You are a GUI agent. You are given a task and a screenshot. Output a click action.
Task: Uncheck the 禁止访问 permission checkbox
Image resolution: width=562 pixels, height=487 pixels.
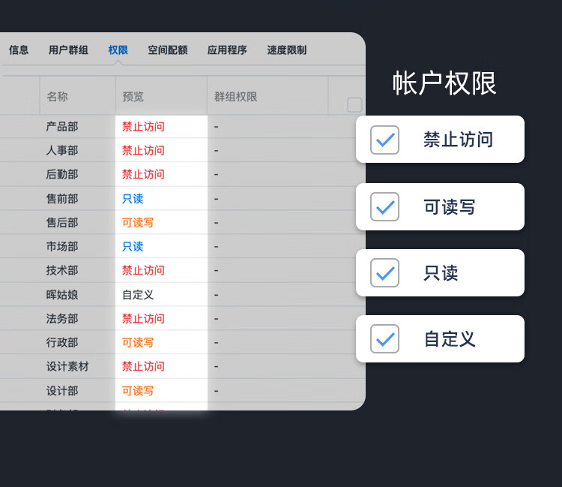pyautogui.click(x=384, y=140)
